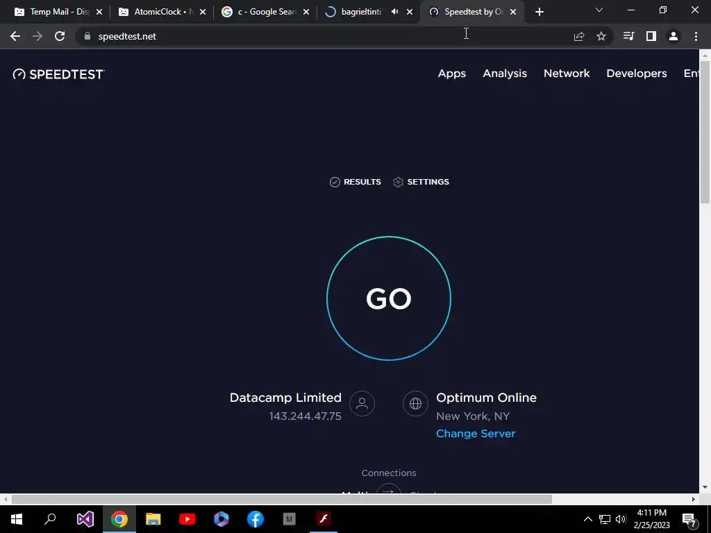Click the Chrome taskbar icon
Image resolution: width=711 pixels, height=533 pixels.
click(x=119, y=519)
